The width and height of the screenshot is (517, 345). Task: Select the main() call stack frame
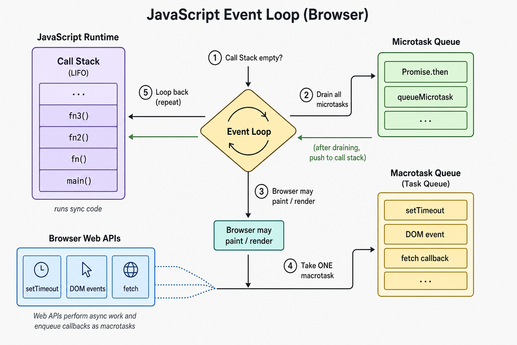tap(78, 181)
